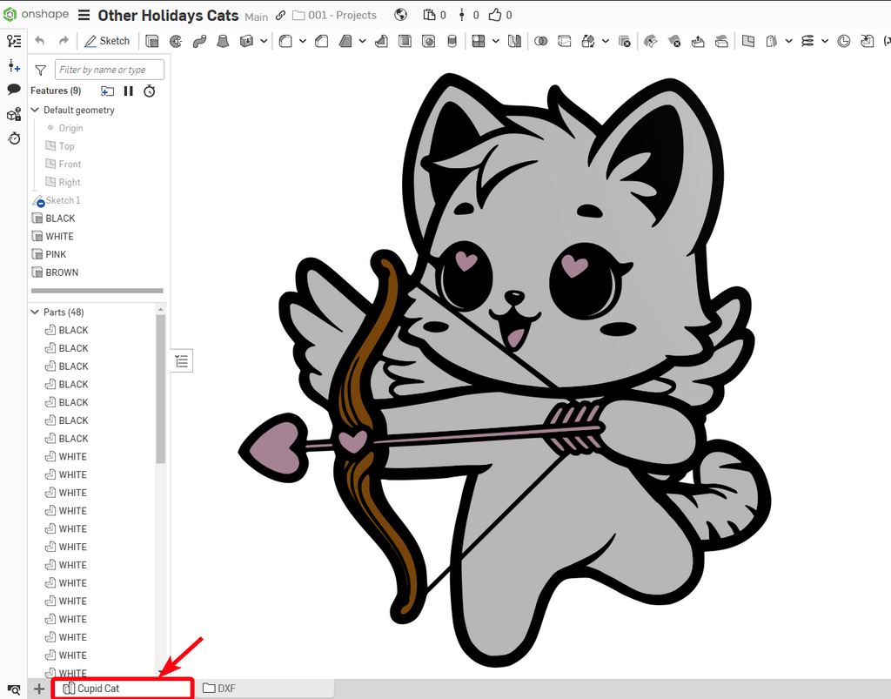Viewport: 891px width, 699px height.
Task: Click the globe icon in the title bar
Action: pyautogui.click(x=400, y=15)
